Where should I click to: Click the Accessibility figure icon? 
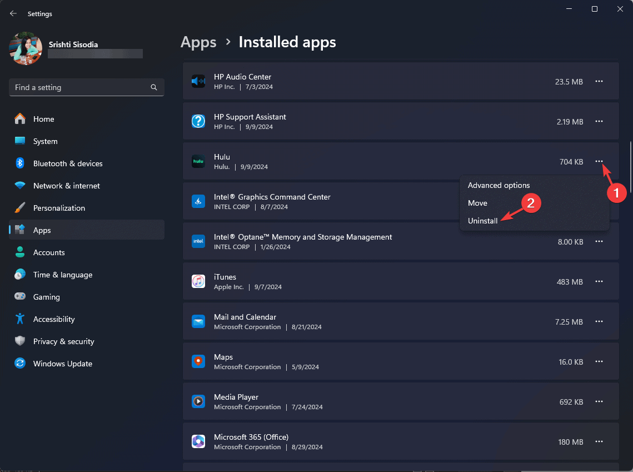(20, 319)
